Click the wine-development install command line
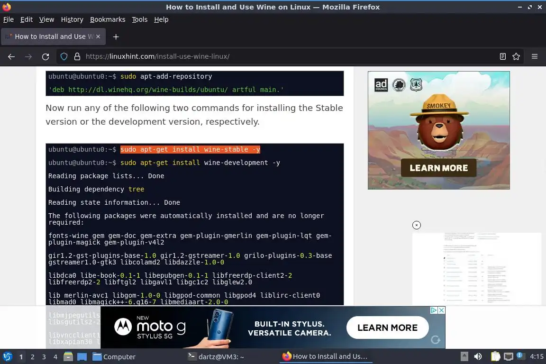Screen dimensions: 546x364 click(164, 163)
